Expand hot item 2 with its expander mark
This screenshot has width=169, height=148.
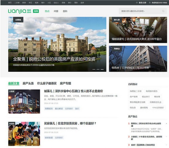[x=167, y=137]
